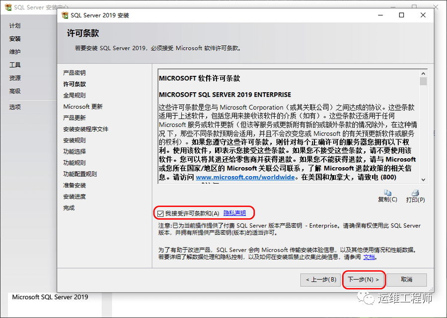Screen dimensions: 447x318
Task: Select 安装 in Installation Center sidebar
Action: tap(15, 39)
